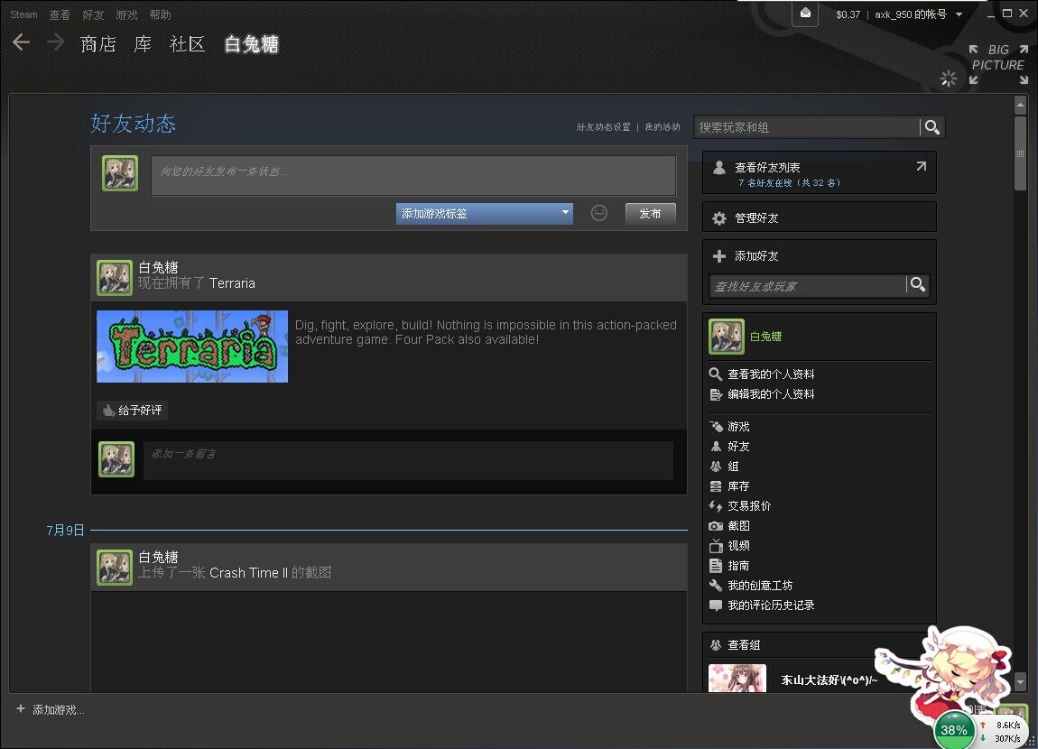Open the 7 名好友在线 link
The width and height of the screenshot is (1038, 749).
789,182
